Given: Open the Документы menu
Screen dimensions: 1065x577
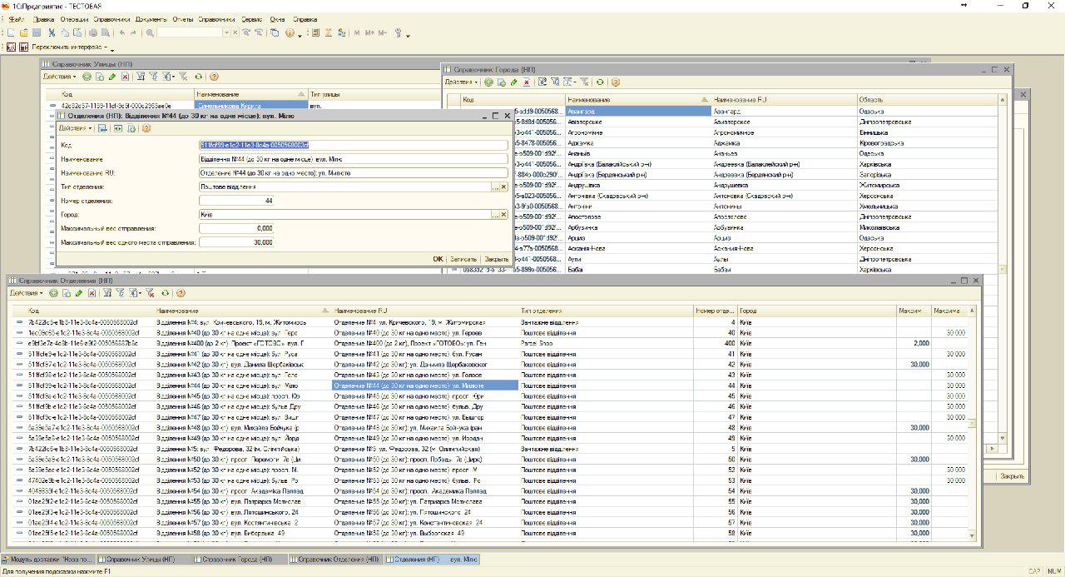Looking at the screenshot, I should point(151,19).
